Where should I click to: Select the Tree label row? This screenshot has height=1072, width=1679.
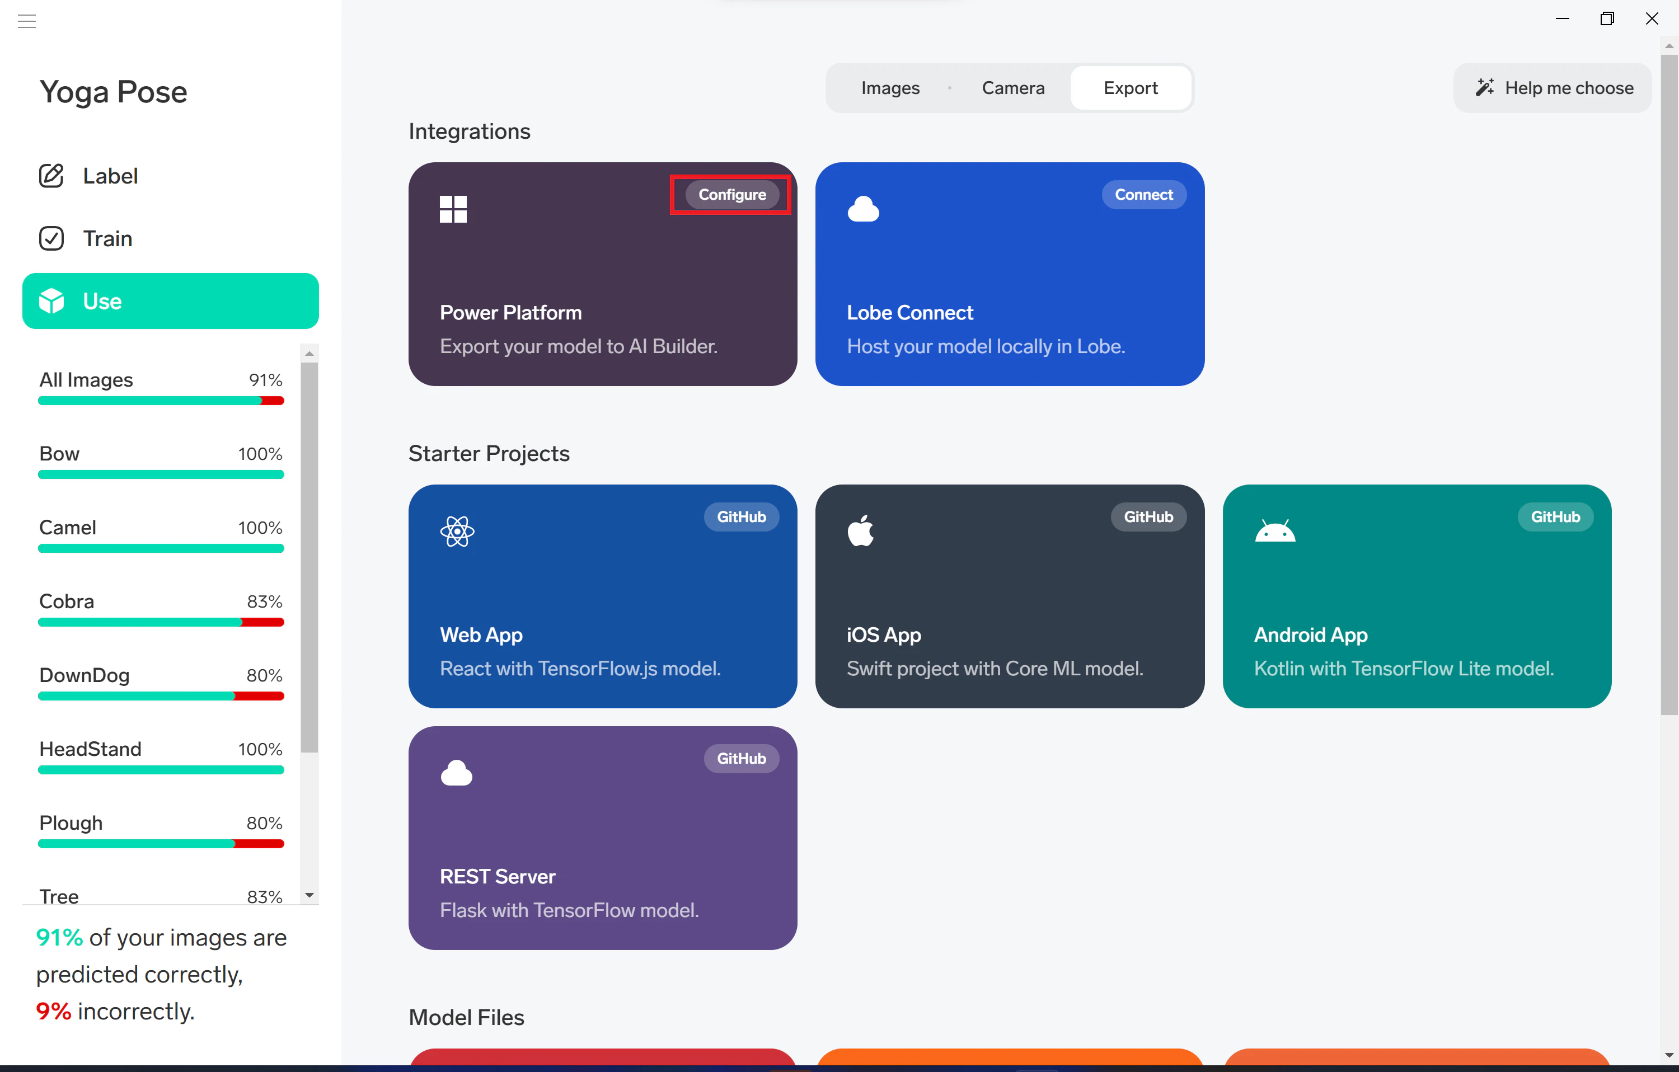(x=161, y=896)
